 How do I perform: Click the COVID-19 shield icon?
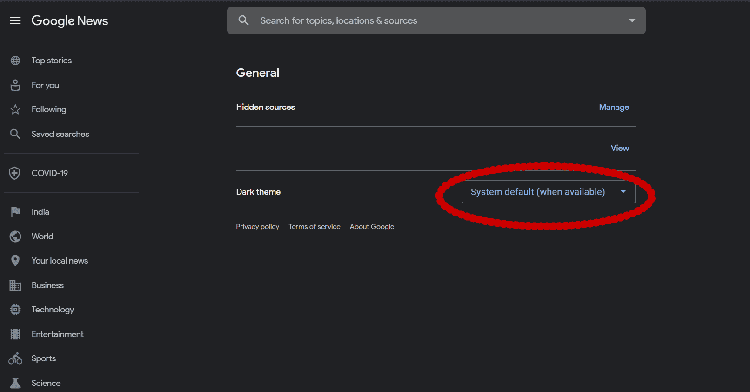pyautogui.click(x=15, y=173)
